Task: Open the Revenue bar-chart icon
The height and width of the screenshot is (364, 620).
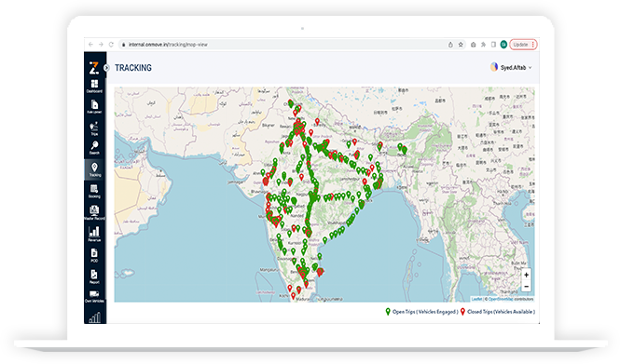Action: click(x=94, y=234)
